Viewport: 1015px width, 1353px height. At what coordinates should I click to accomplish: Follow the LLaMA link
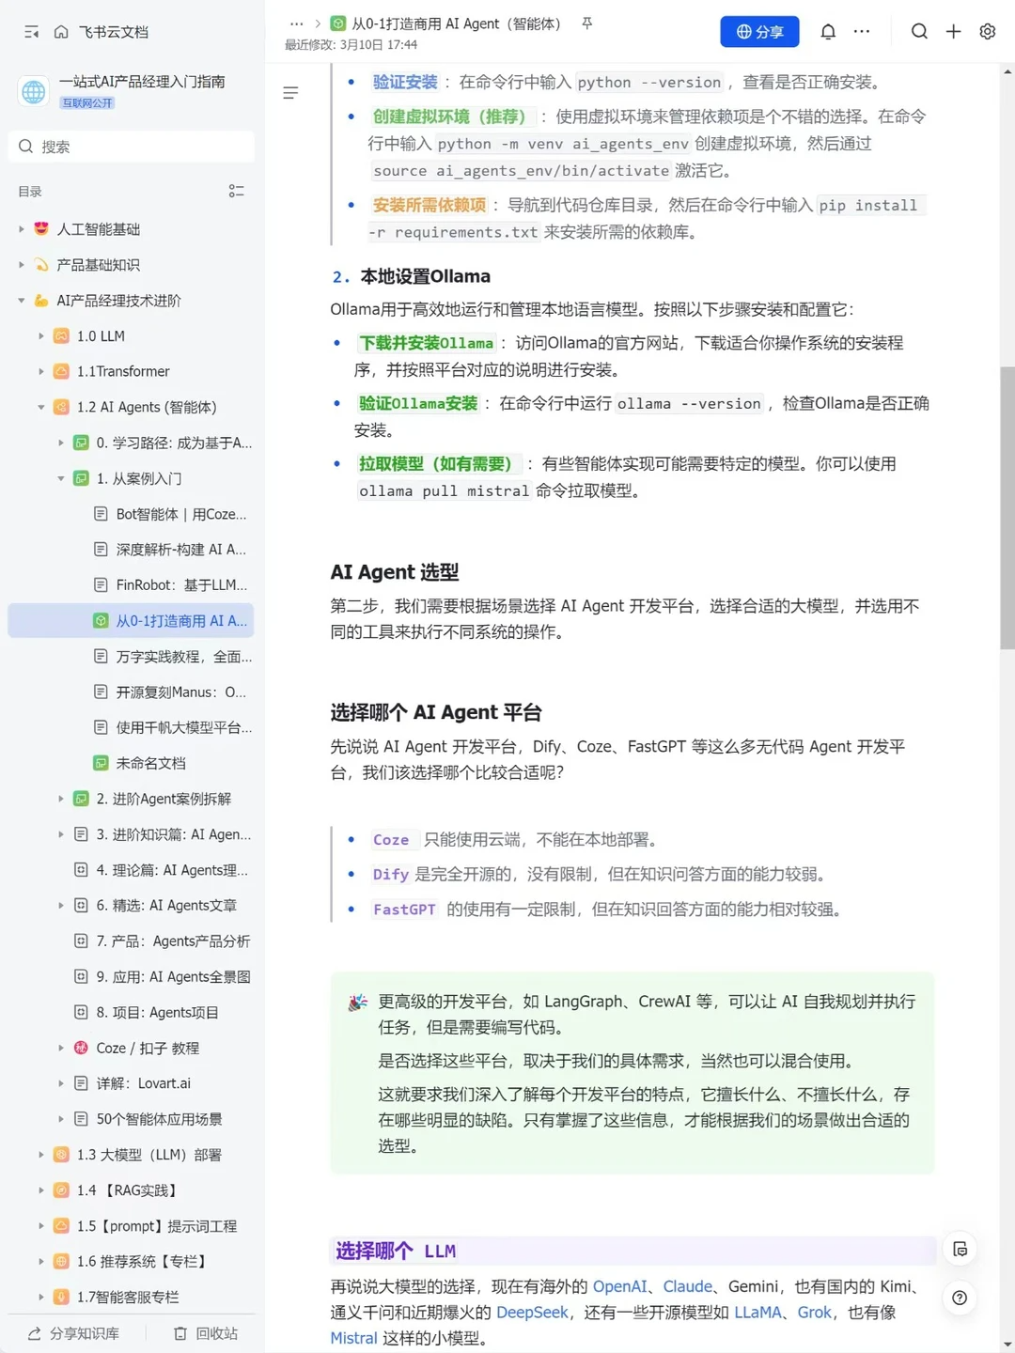tap(757, 1313)
